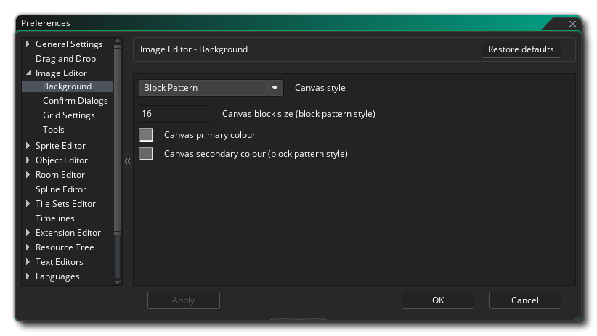This screenshot has width=597, height=336.
Task: Select Drag and Drop preferences
Action: tap(65, 59)
